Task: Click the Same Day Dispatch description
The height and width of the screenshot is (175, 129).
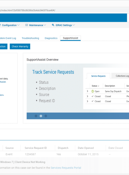Action: (113, 91)
